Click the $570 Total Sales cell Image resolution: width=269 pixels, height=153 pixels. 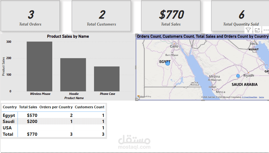[x=32, y=115]
